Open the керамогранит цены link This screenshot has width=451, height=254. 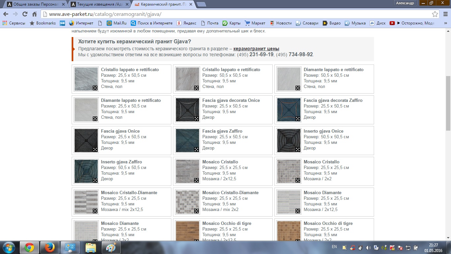pyautogui.click(x=256, y=49)
